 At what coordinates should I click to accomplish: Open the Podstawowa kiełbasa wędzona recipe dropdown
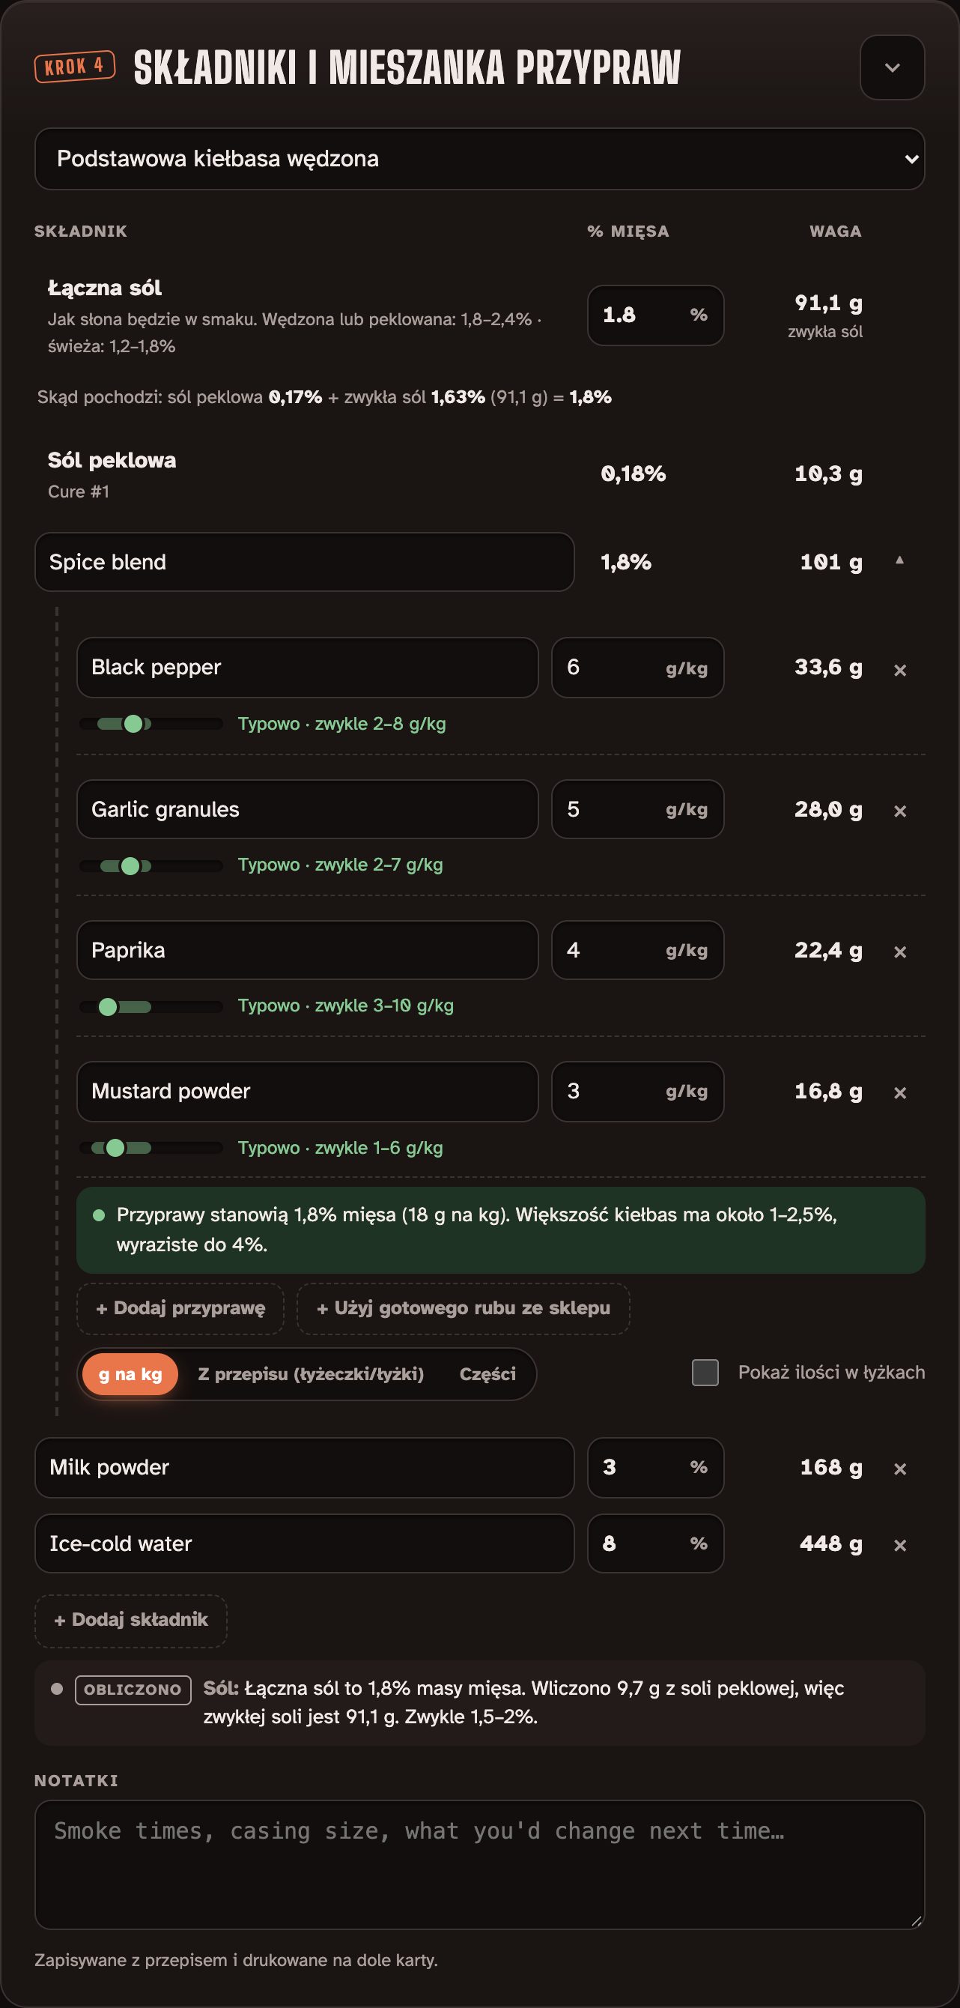click(479, 159)
